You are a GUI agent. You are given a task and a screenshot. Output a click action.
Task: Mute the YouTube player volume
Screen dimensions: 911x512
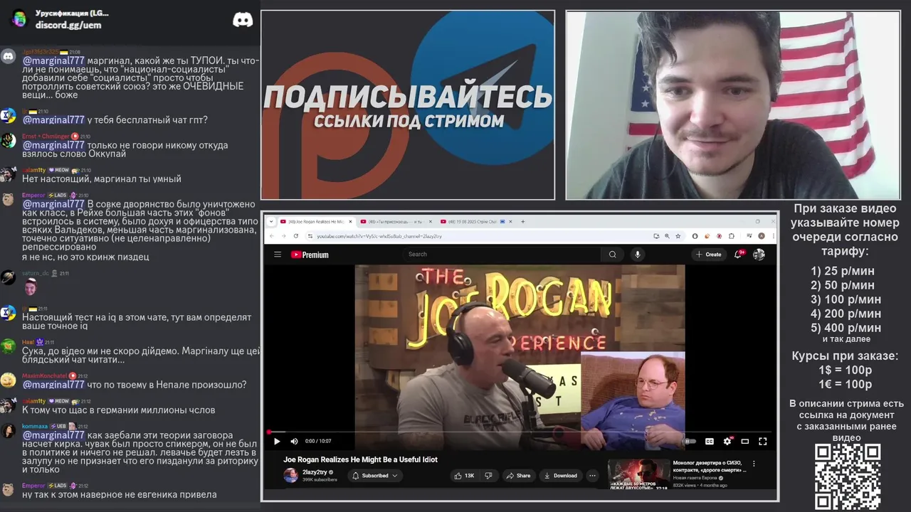click(294, 441)
